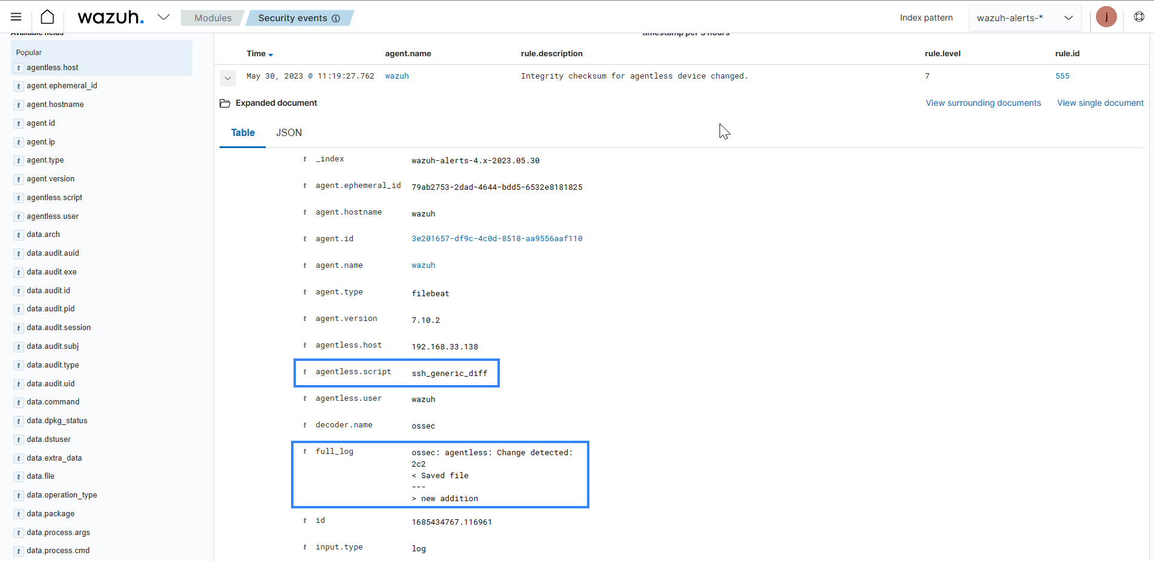The image size is (1154, 561).
Task: Click the agentless.host value 192.168.33.138
Action: click(445, 347)
